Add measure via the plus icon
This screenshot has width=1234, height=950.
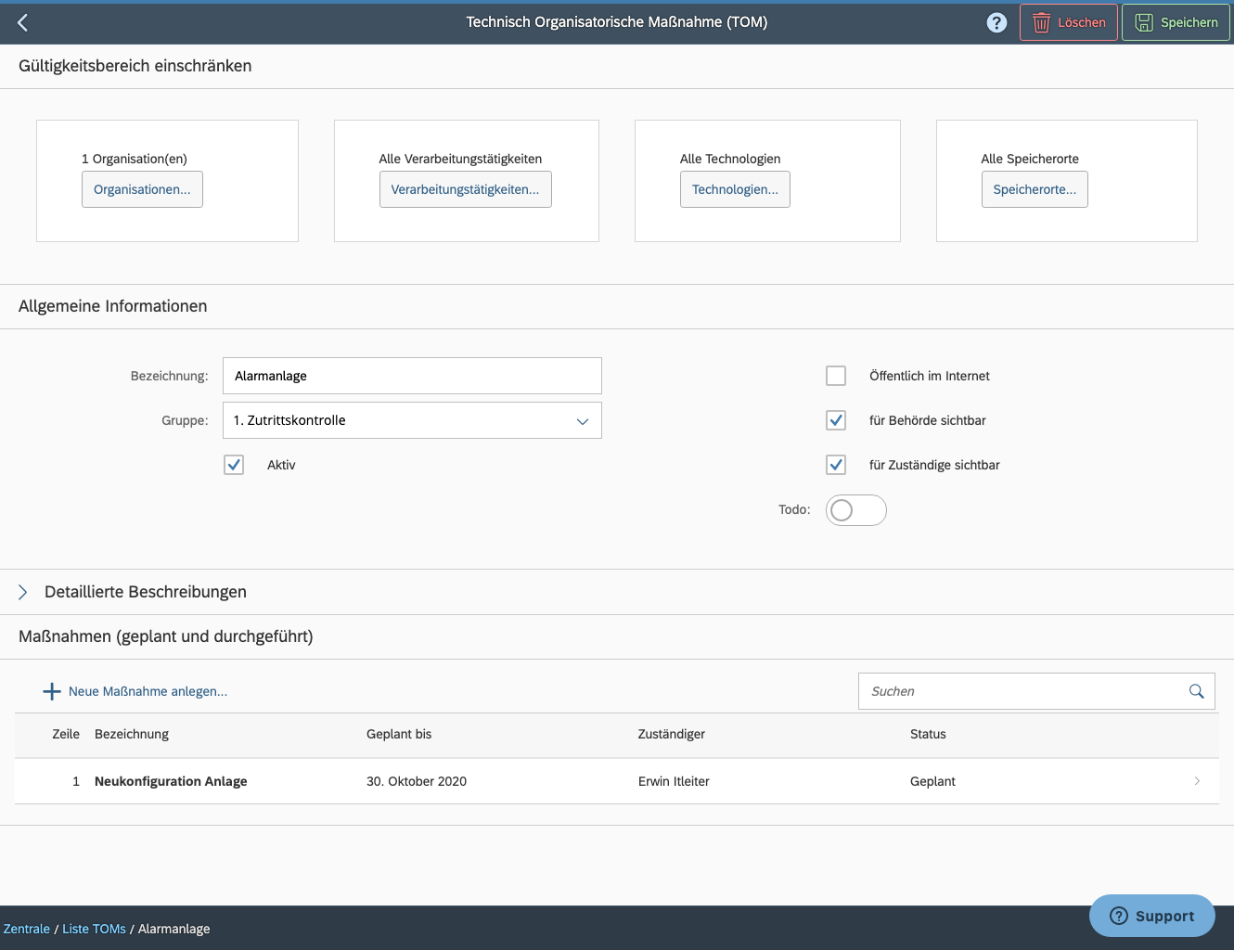[52, 690]
